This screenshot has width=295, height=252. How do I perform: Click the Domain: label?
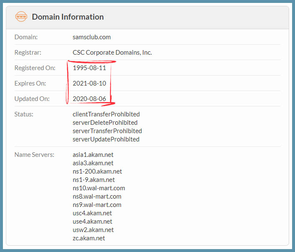26,37
